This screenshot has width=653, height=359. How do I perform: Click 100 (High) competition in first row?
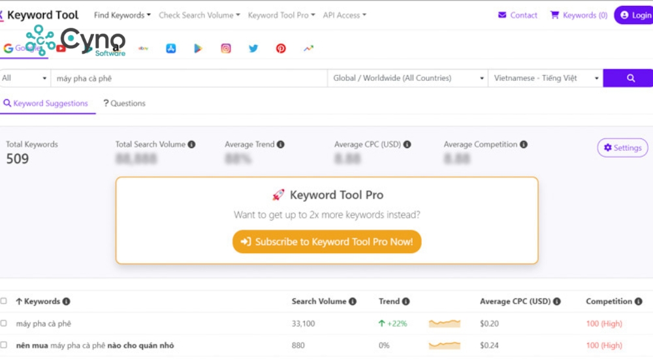tap(604, 323)
